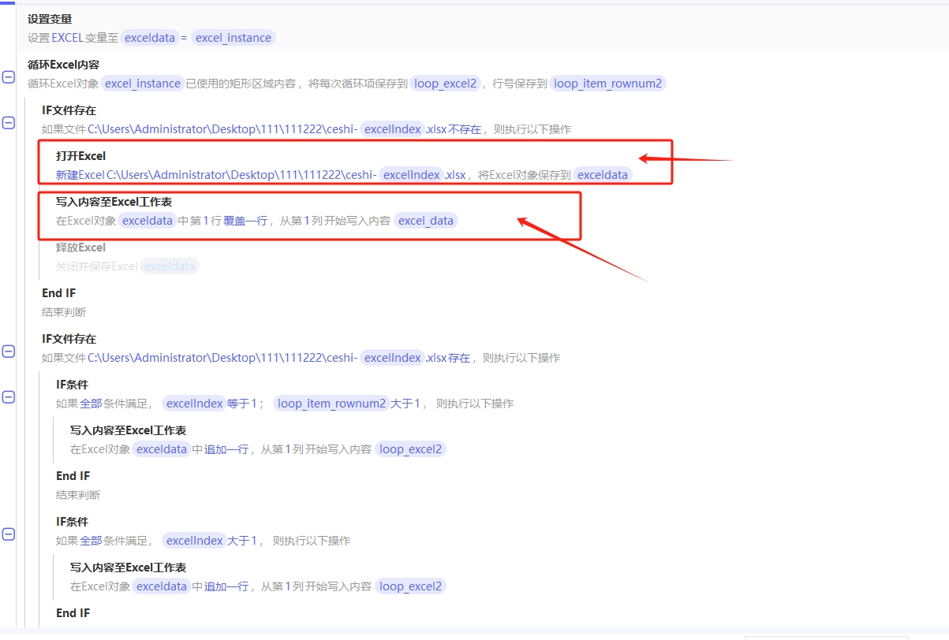Click the 覆盖一行 link in the write step
This screenshot has width=949, height=640.
[245, 221]
